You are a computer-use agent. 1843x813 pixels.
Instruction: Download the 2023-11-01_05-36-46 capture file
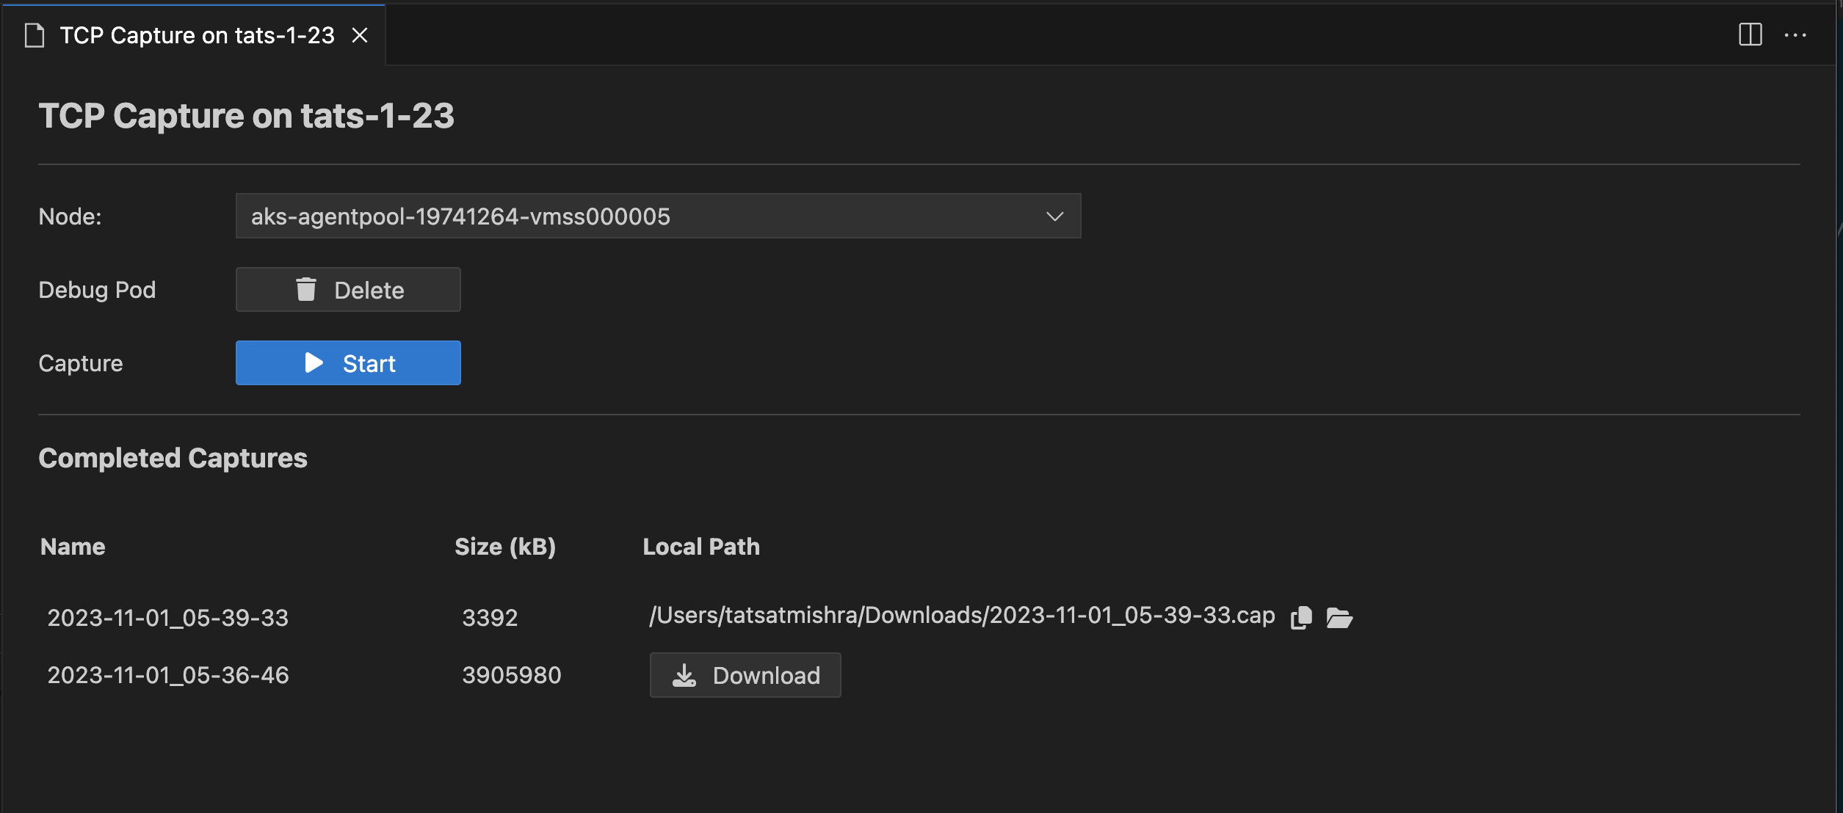pyautogui.click(x=745, y=676)
